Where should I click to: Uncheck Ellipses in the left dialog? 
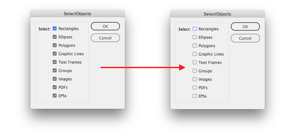[55, 37]
